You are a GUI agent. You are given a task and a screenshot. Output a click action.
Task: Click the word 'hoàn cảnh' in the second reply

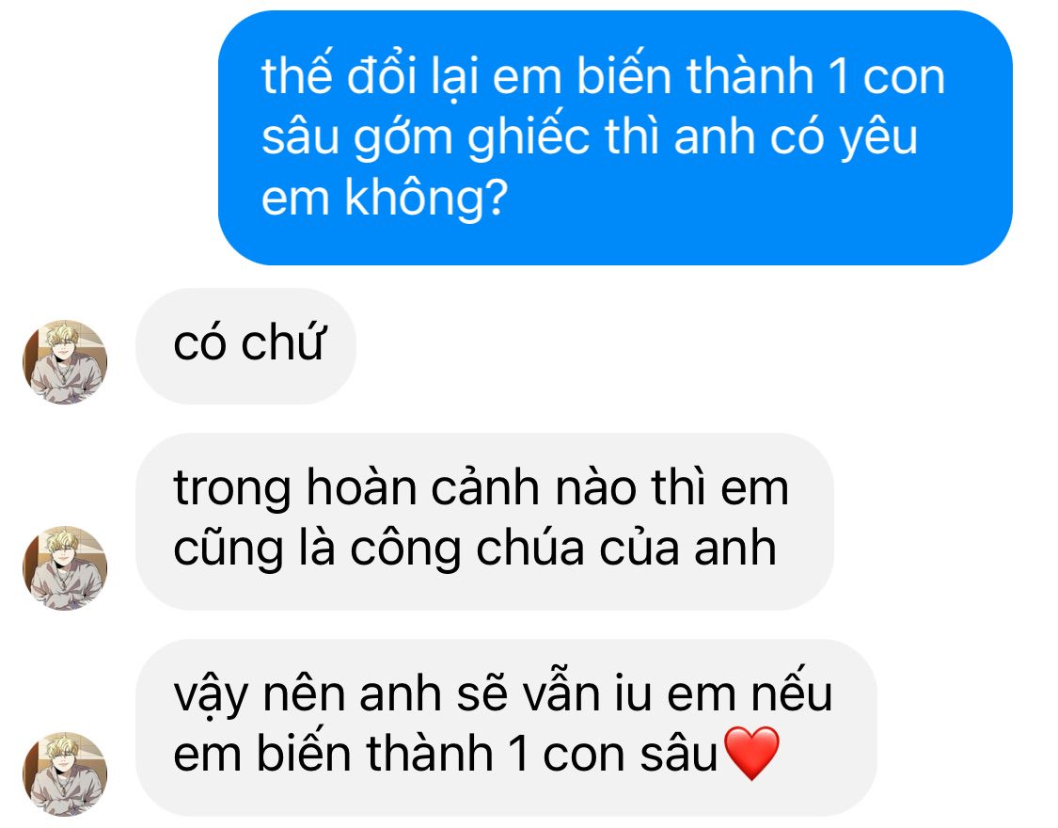[422, 487]
